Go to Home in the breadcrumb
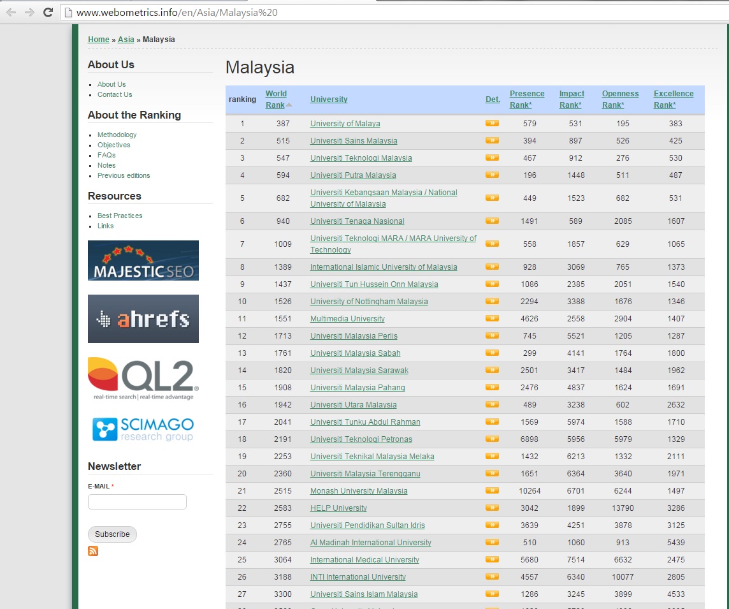 (98, 40)
